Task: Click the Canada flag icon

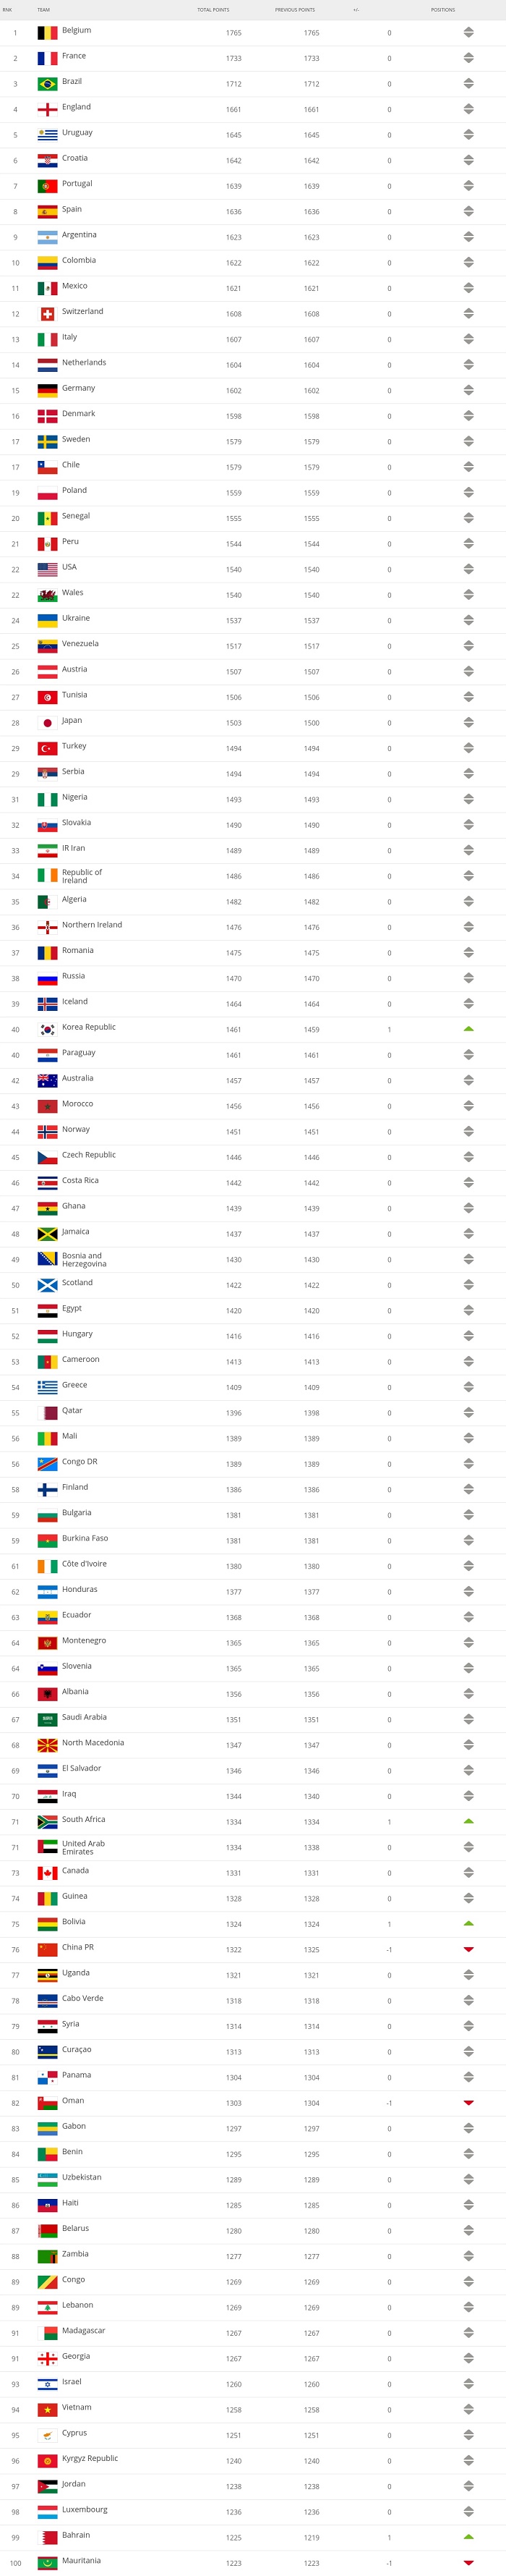Action: (x=47, y=1873)
